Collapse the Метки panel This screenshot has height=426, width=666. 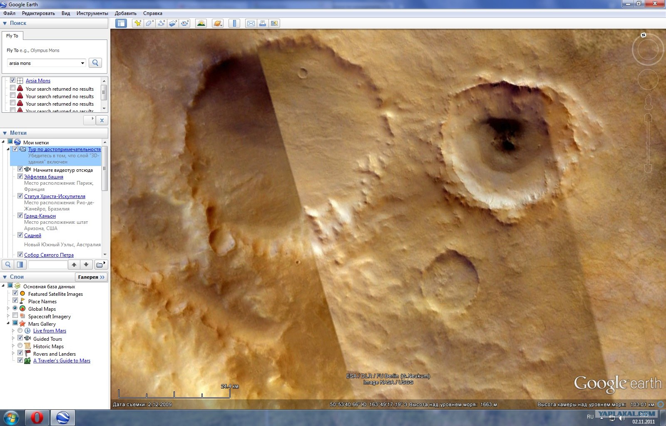pyautogui.click(x=5, y=133)
